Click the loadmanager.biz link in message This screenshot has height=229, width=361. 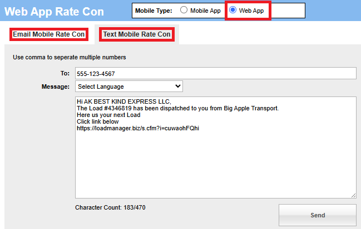coord(138,128)
